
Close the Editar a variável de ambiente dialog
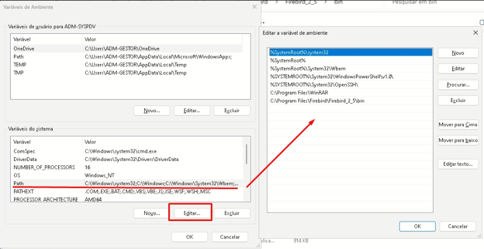[475, 33]
